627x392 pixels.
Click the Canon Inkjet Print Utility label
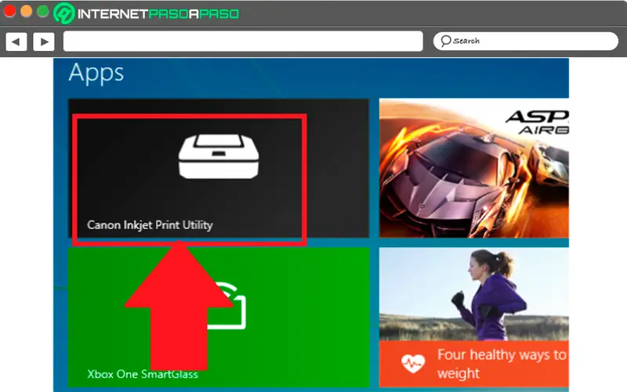pyautogui.click(x=150, y=225)
